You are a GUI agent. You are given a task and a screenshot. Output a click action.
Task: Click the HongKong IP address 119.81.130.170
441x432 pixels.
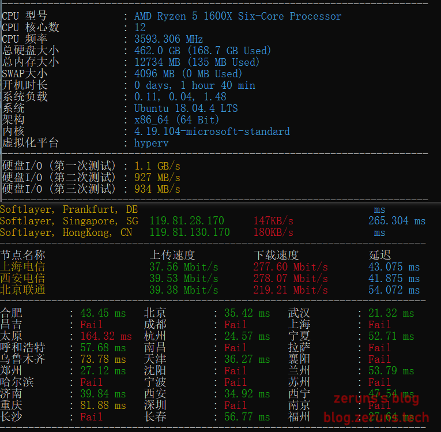coord(189,232)
